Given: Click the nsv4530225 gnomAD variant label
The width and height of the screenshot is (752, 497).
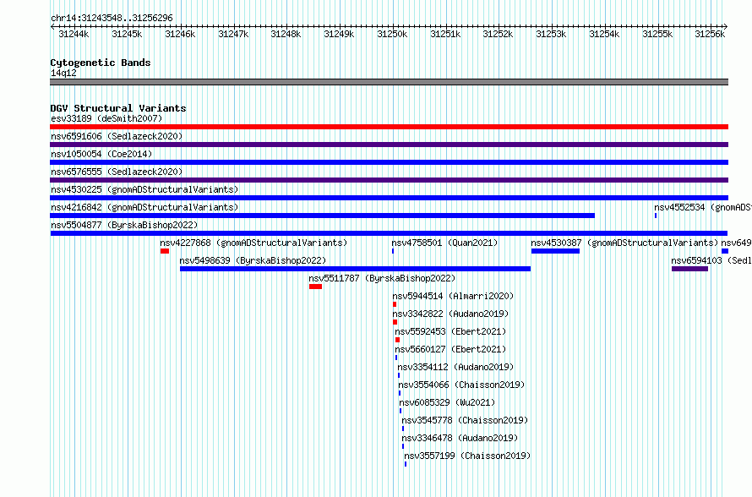Looking at the screenshot, I should click(144, 189).
